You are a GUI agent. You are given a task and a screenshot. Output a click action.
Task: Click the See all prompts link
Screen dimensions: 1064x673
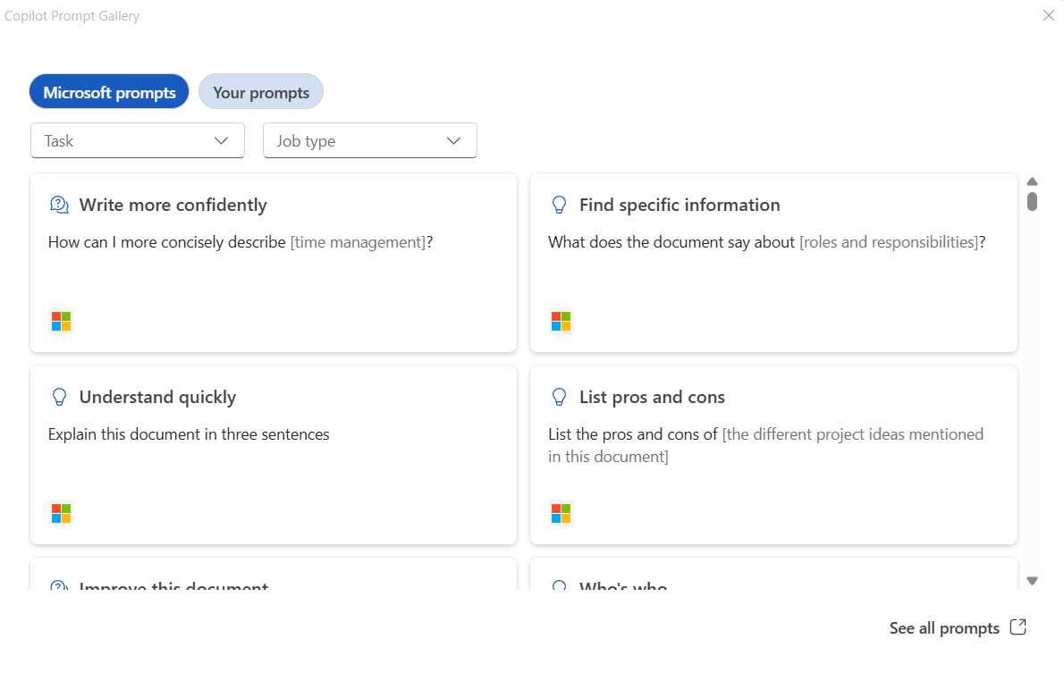coord(944,628)
